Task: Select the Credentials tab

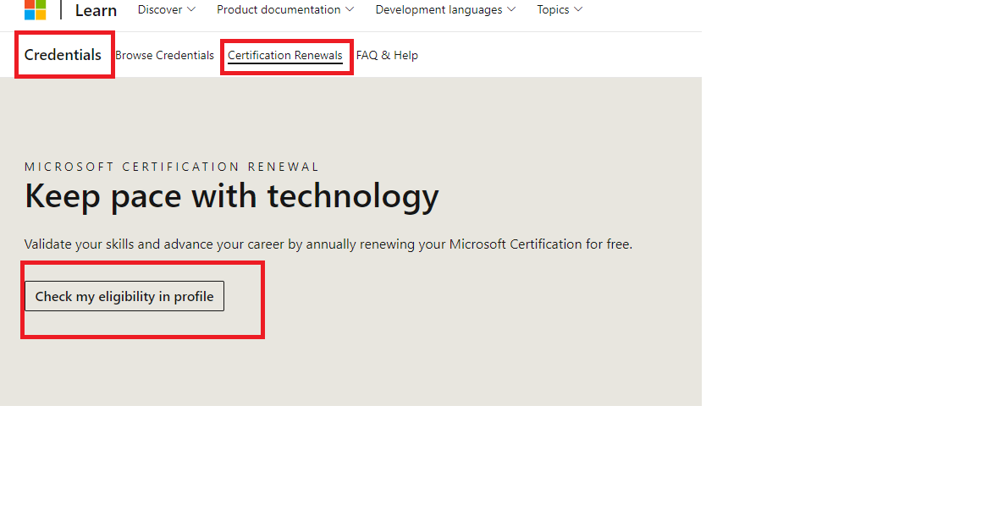Action: [63, 54]
